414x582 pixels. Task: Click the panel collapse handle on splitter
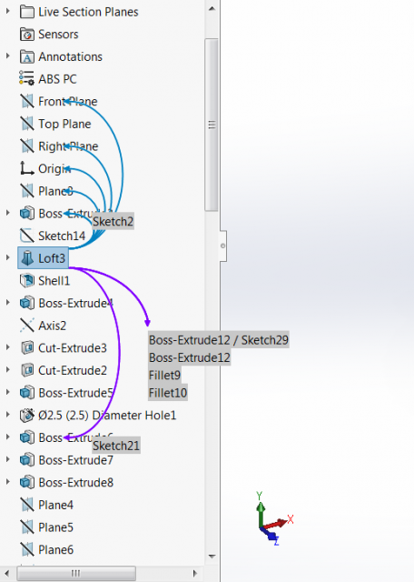click(222, 246)
